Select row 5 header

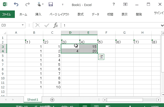3,56
